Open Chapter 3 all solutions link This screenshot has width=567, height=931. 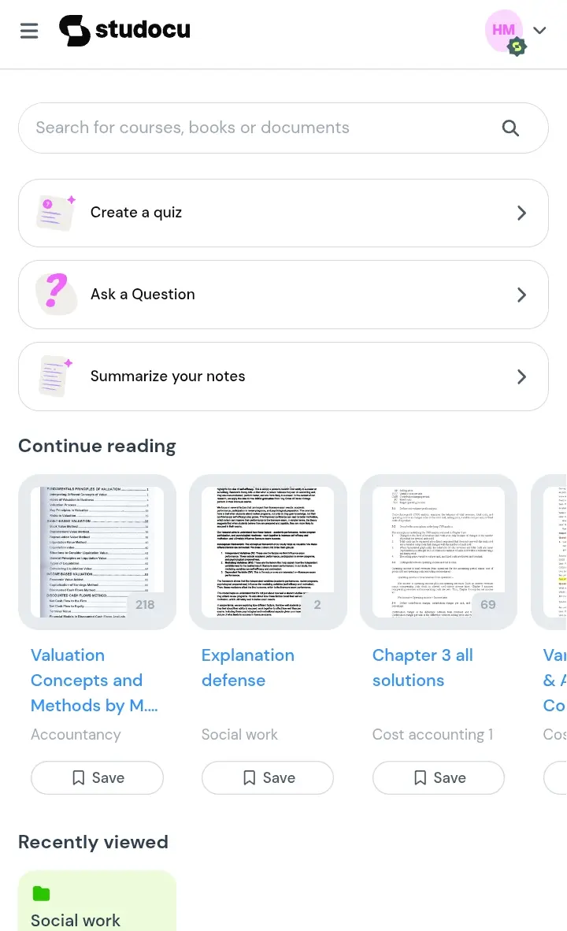point(423,667)
